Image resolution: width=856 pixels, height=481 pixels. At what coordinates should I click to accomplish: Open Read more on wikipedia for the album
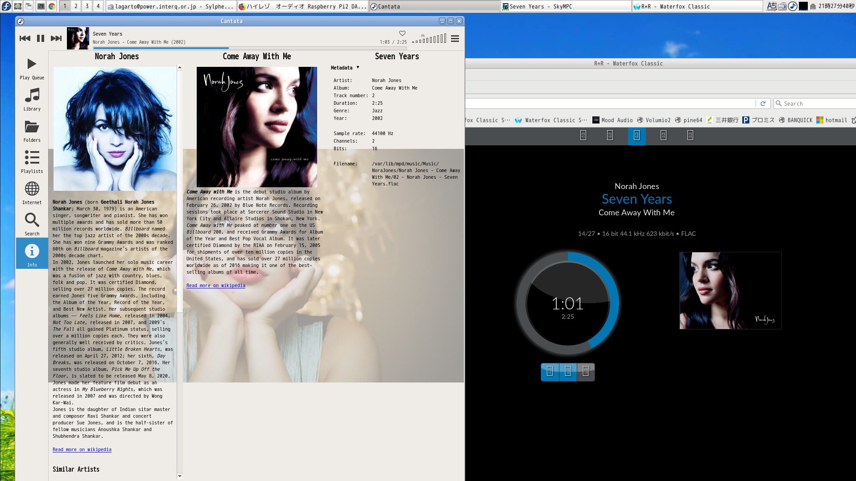(x=215, y=285)
